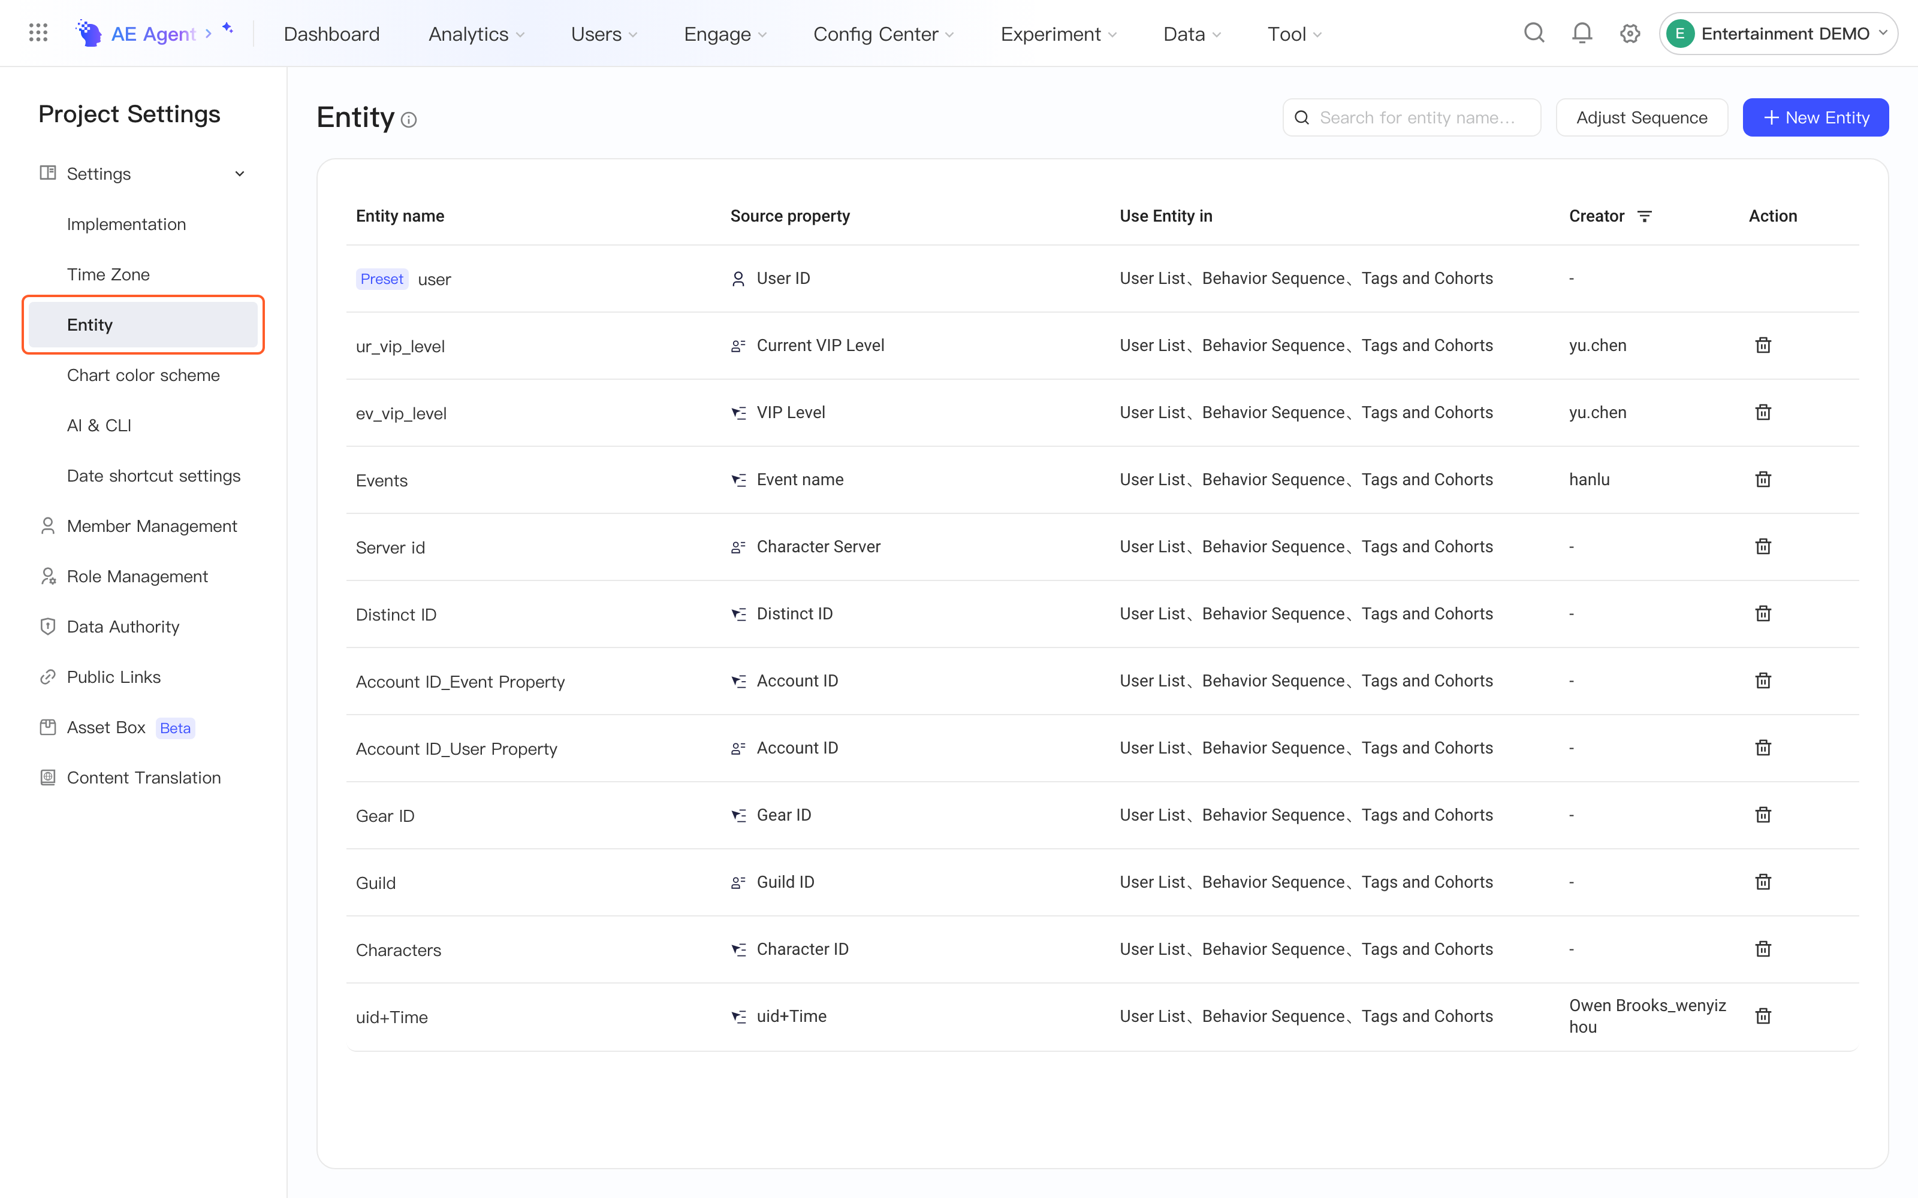Viewport: 1918px width, 1198px height.
Task: Collapse the Settings section in sidebar
Action: (x=239, y=174)
